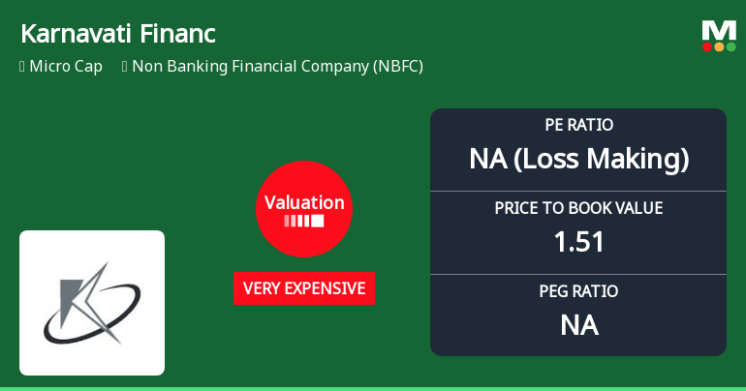Click the orange dot under the M logo
The image size is (746, 391).
click(x=719, y=46)
